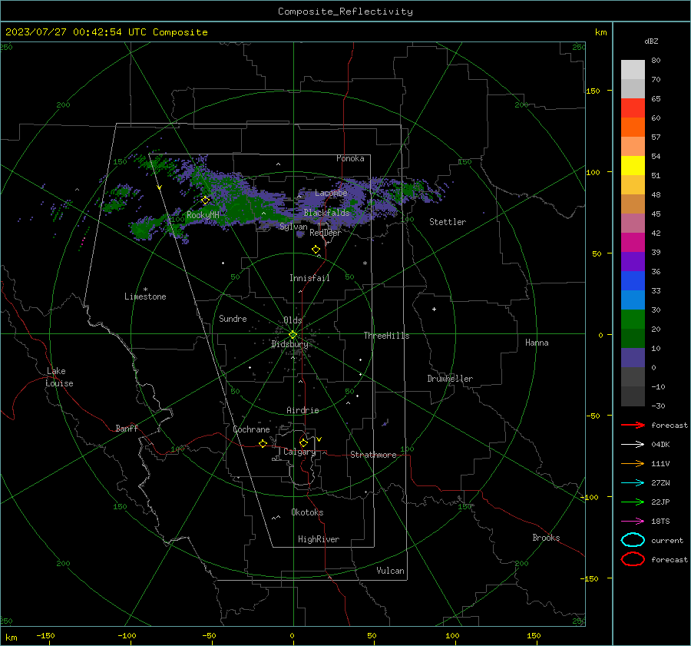Click the 'Didsbury' town label
The width and height of the screenshot is (691, 646).
click(x=289, y=344)
